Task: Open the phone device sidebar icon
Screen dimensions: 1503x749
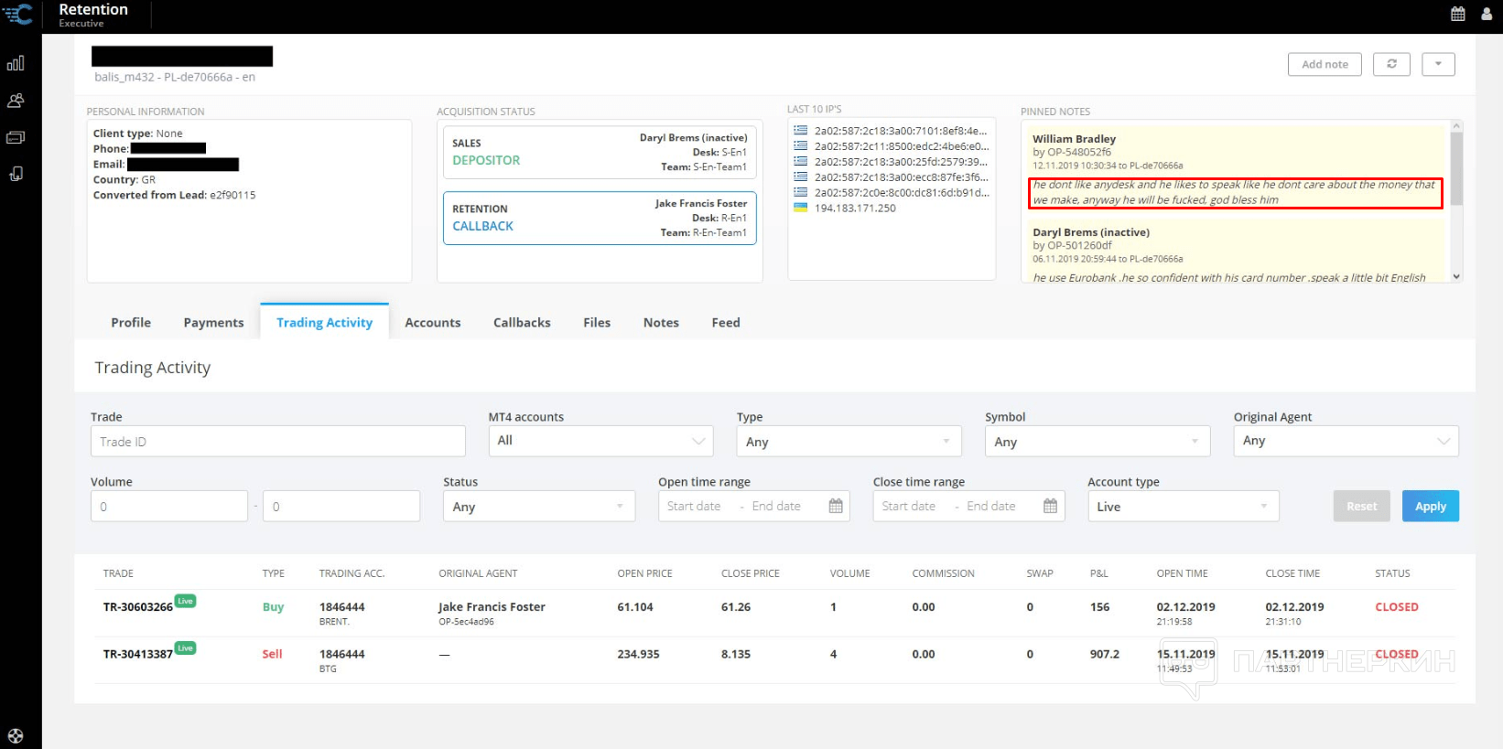Action: pos(16,174)
